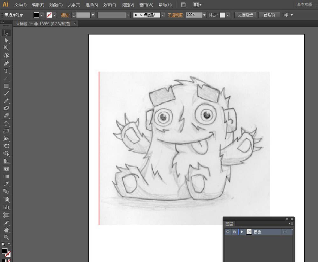Open the 5 点圆形 brush dropdown
The image size is (318, 262).
tap(162, 15)
